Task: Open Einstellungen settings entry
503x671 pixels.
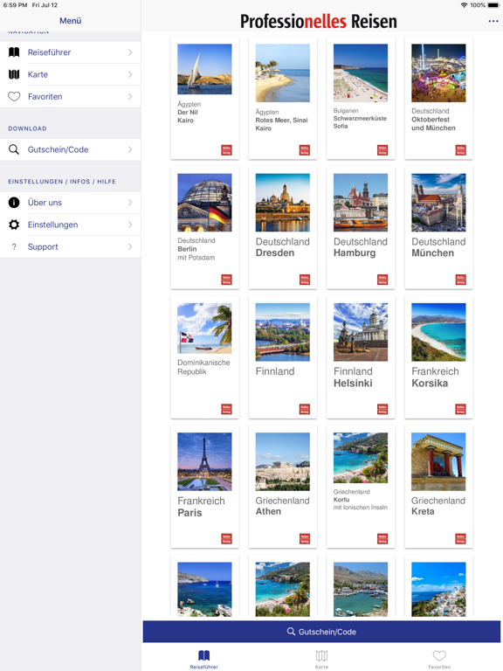Action: (x=70, y=225)
